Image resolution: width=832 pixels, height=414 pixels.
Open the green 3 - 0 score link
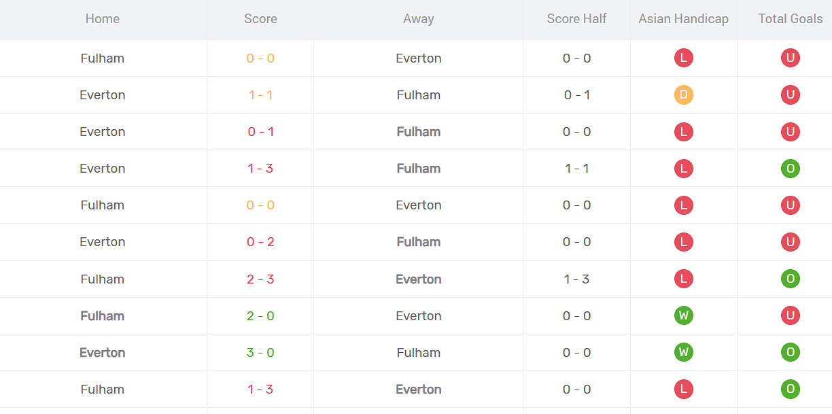coord(260,352)
